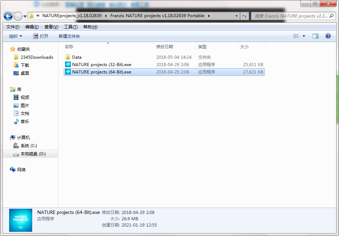Image resolution: width=339 pixels, height=236 pixels.
Task: Click the folder icon in address bar
Action: point(32,16)
